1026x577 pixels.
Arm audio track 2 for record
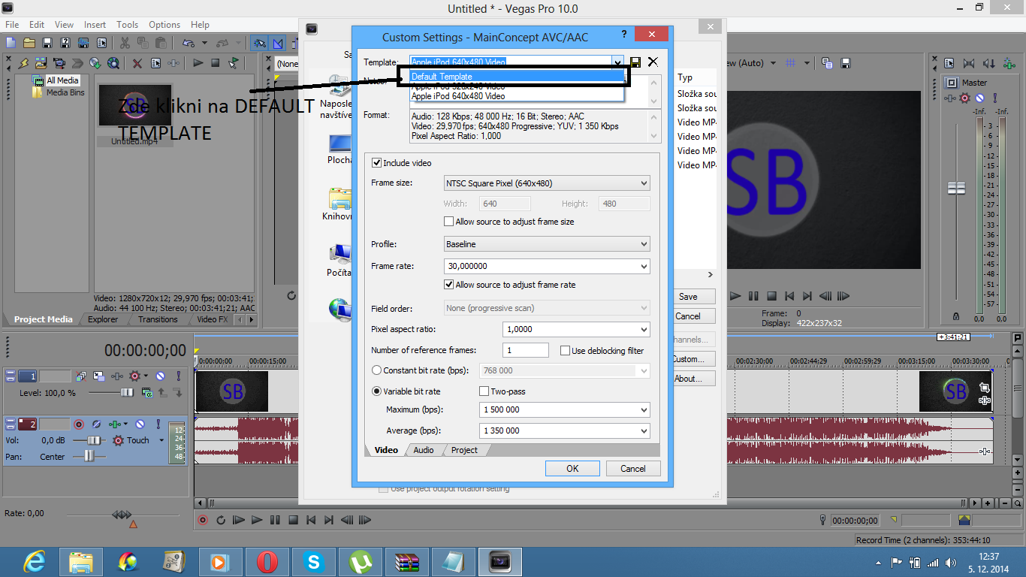click(77, 424)
